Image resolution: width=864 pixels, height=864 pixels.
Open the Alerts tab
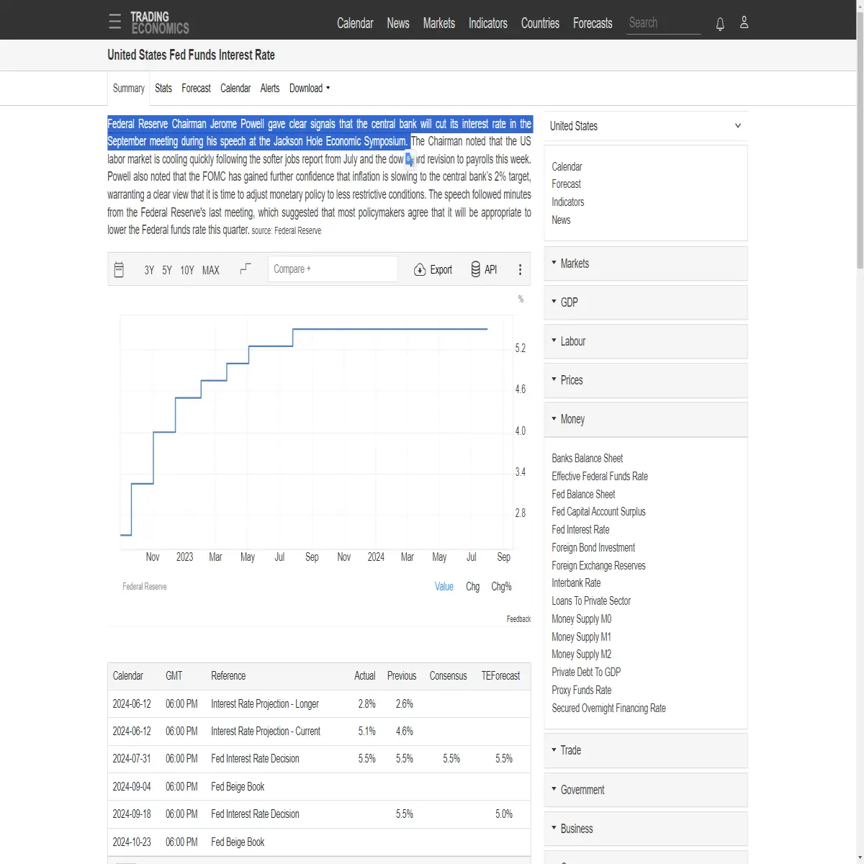click(270, 89)
